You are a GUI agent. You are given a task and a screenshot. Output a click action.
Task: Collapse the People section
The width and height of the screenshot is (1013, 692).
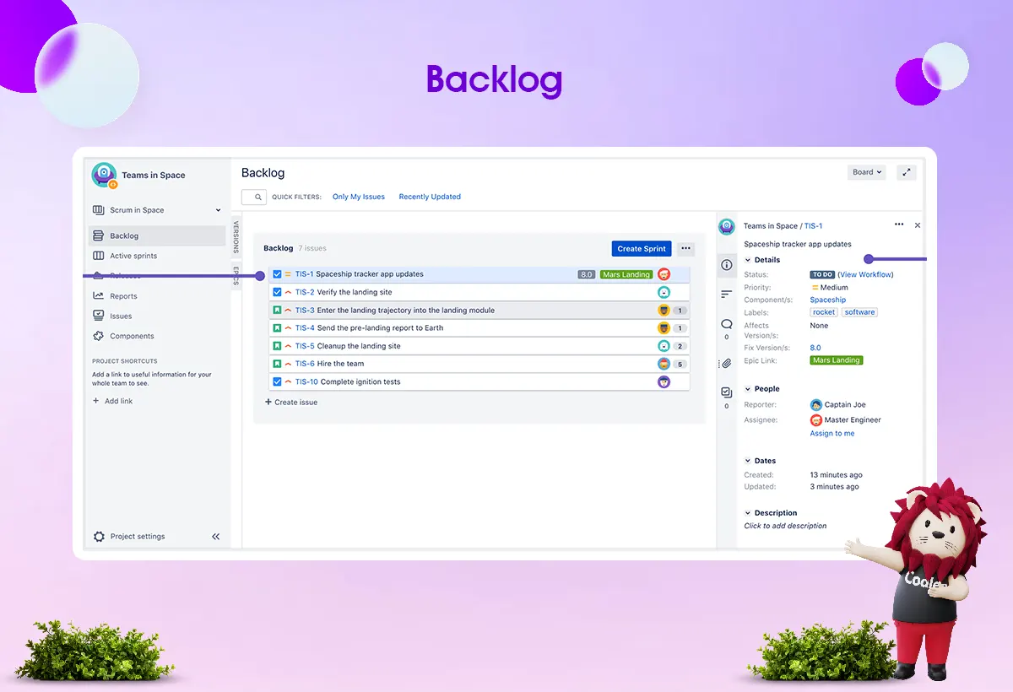coord(748,389)
